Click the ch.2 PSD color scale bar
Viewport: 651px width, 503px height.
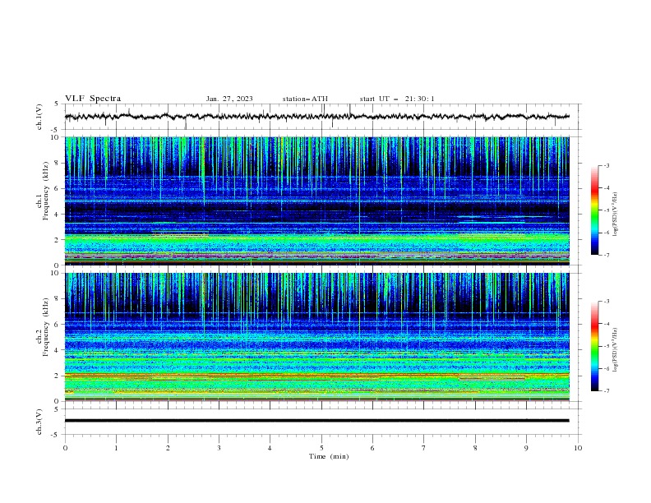(x=594, y=346)
